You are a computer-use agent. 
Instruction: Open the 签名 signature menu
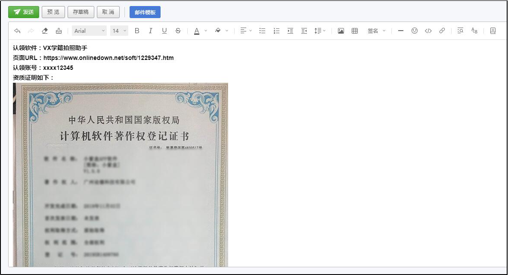click(376, 31)
